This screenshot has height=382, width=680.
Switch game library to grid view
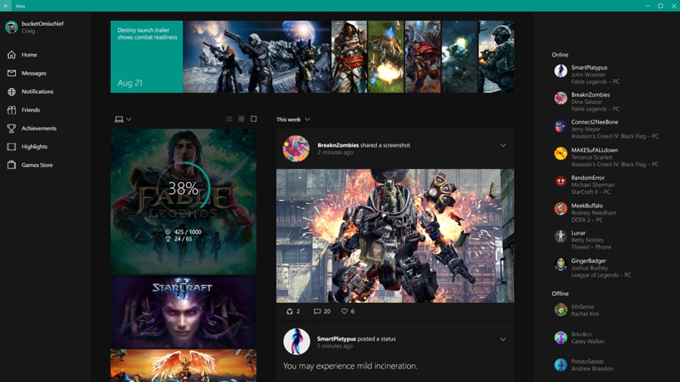241,119
